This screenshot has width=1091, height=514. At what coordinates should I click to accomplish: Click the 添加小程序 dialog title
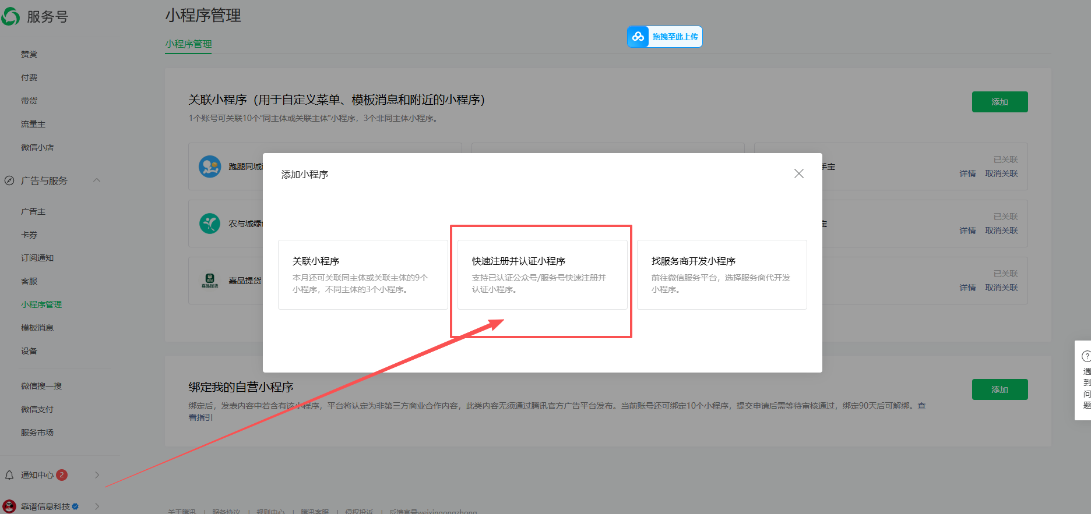[x=305, y=174]
